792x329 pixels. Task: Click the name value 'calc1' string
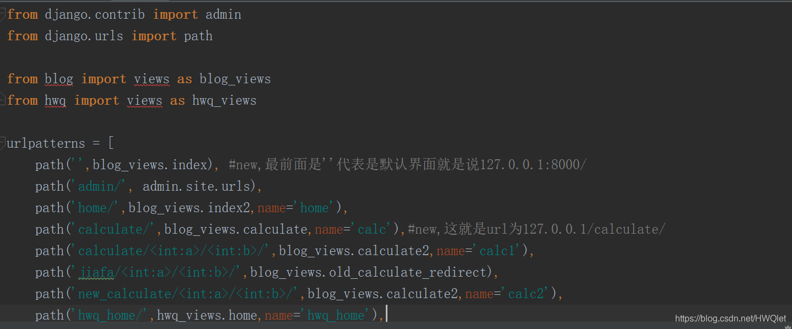point(497,251)
